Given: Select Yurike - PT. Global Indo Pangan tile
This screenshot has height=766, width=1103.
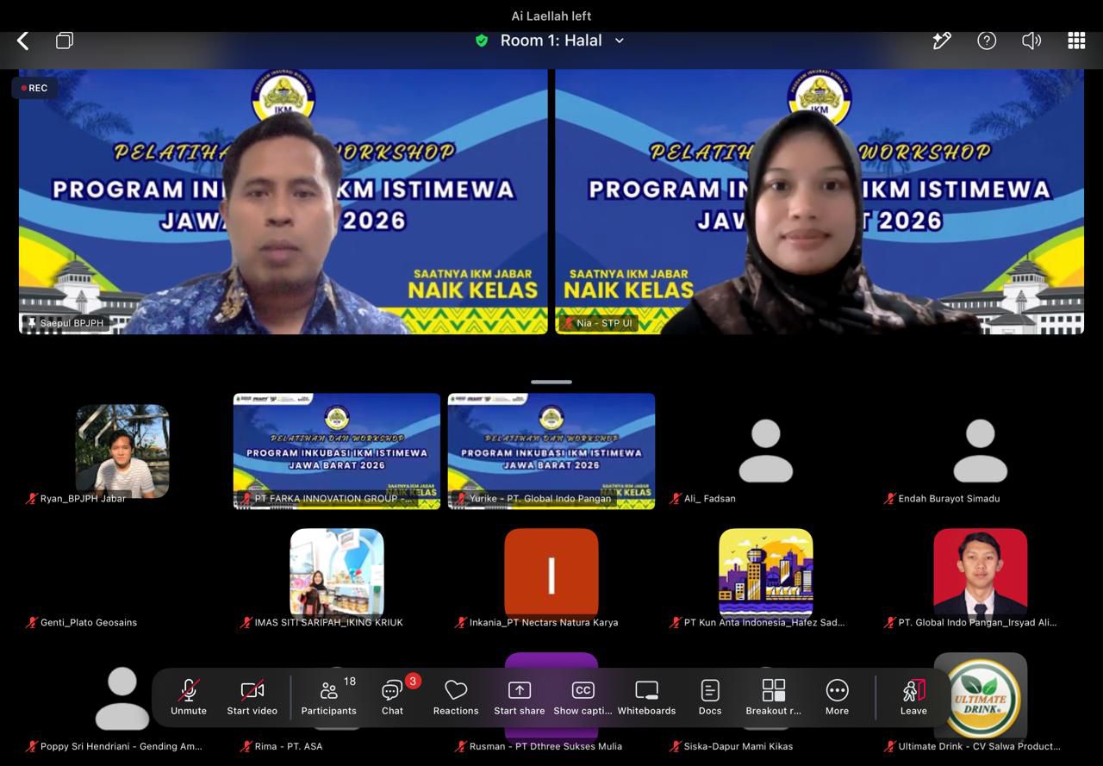Looking at the screenshot, I should click(551, 452).
